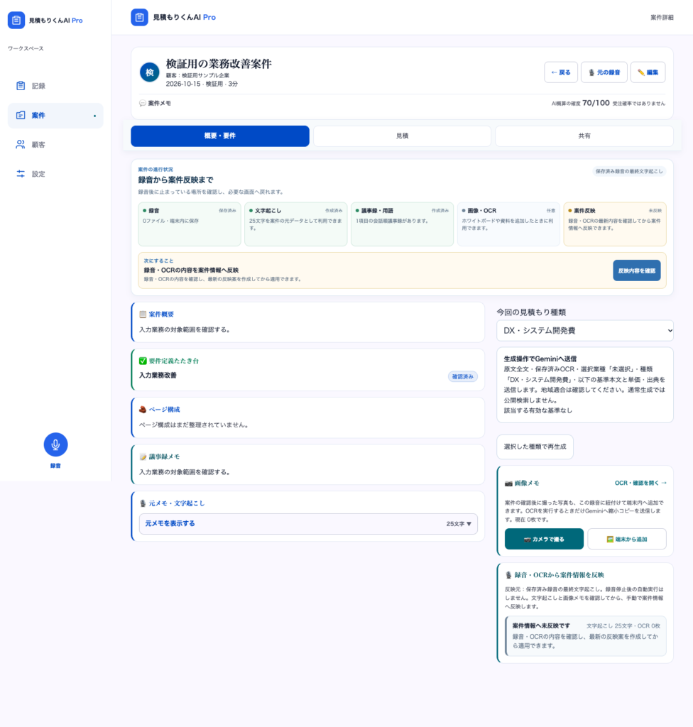Click カメラで撮る button
Viewport: 693px width, 727px height.
click(544, 540)
